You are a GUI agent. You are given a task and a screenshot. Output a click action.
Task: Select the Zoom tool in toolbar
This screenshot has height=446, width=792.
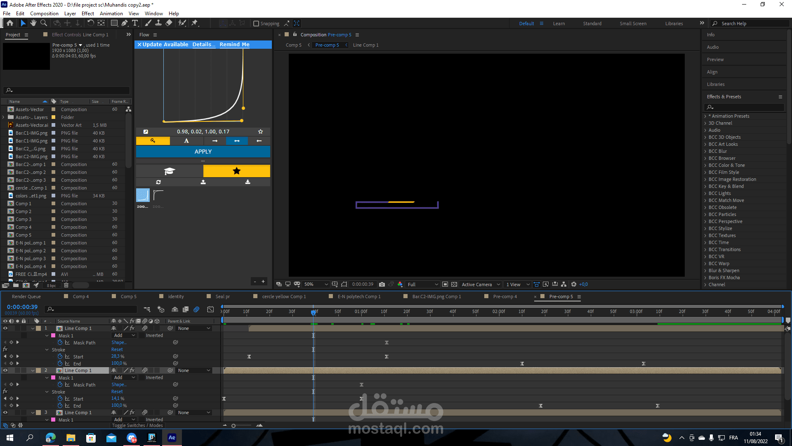pyautogui.click(x=43, y=23)
